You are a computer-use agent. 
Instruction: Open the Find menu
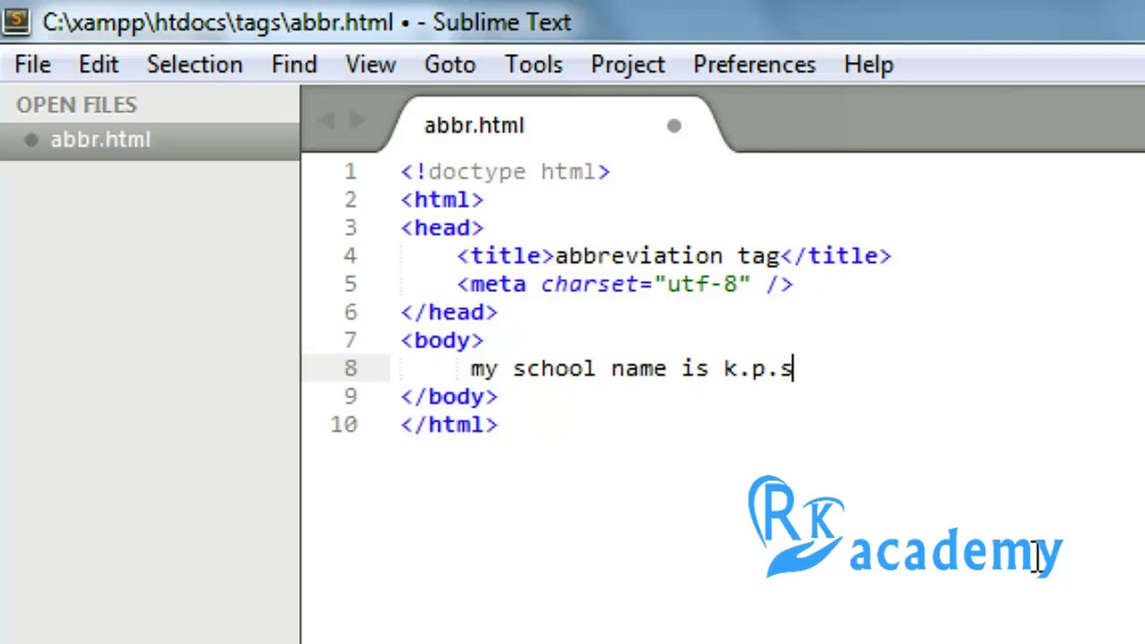pyautogui.click(x=293, y=64)
